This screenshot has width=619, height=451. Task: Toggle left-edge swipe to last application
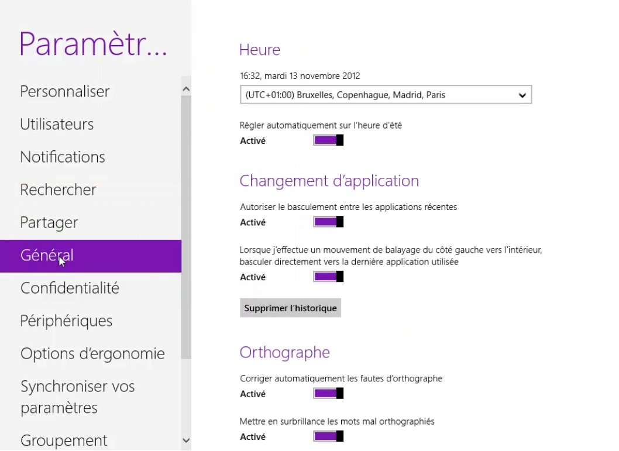click(x=328, y=277)
